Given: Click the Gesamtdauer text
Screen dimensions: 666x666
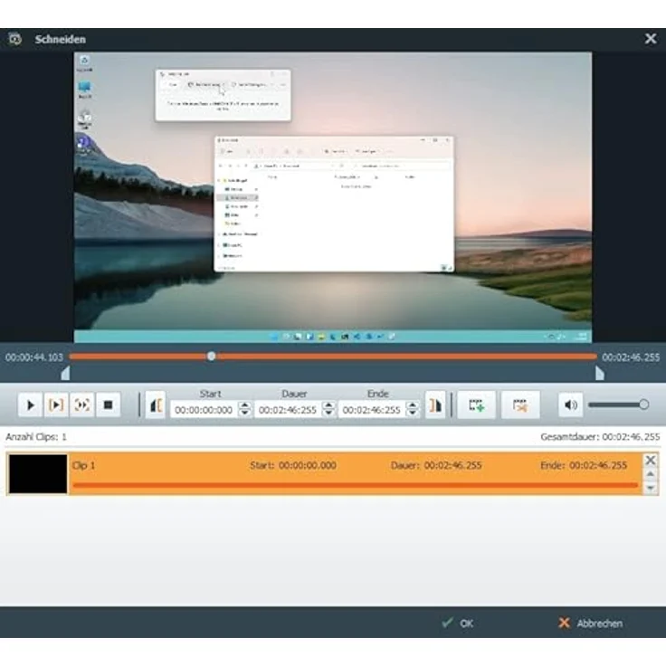Looking at the screenshot, I should pyautogui.click(x=600, y=437).
